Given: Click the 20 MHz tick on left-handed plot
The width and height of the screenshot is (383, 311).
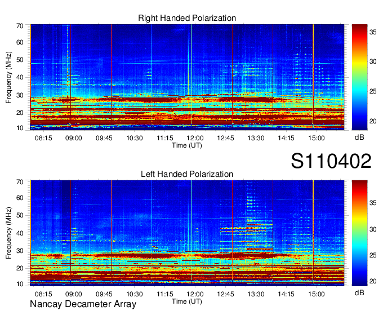Looking at the screenshot, I should [20, 269].
